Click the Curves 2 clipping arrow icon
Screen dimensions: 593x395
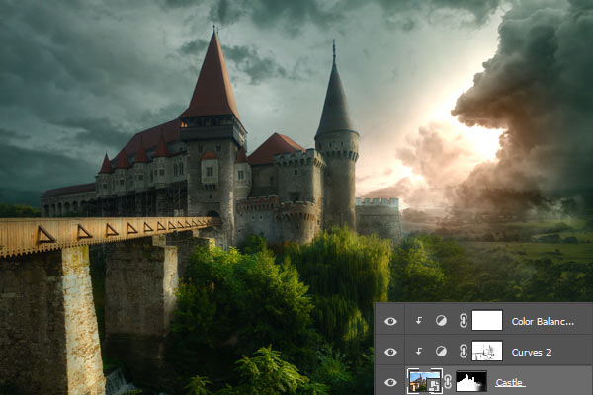click(419, 352)
